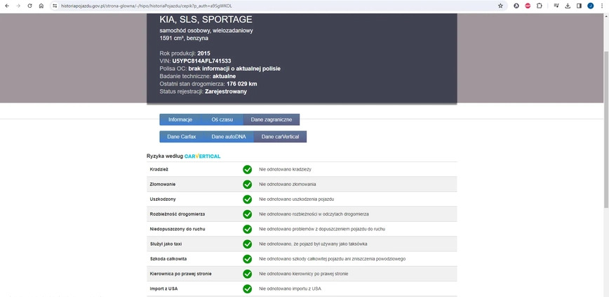Select the Dane zagraniczne tab

[272, 120]
